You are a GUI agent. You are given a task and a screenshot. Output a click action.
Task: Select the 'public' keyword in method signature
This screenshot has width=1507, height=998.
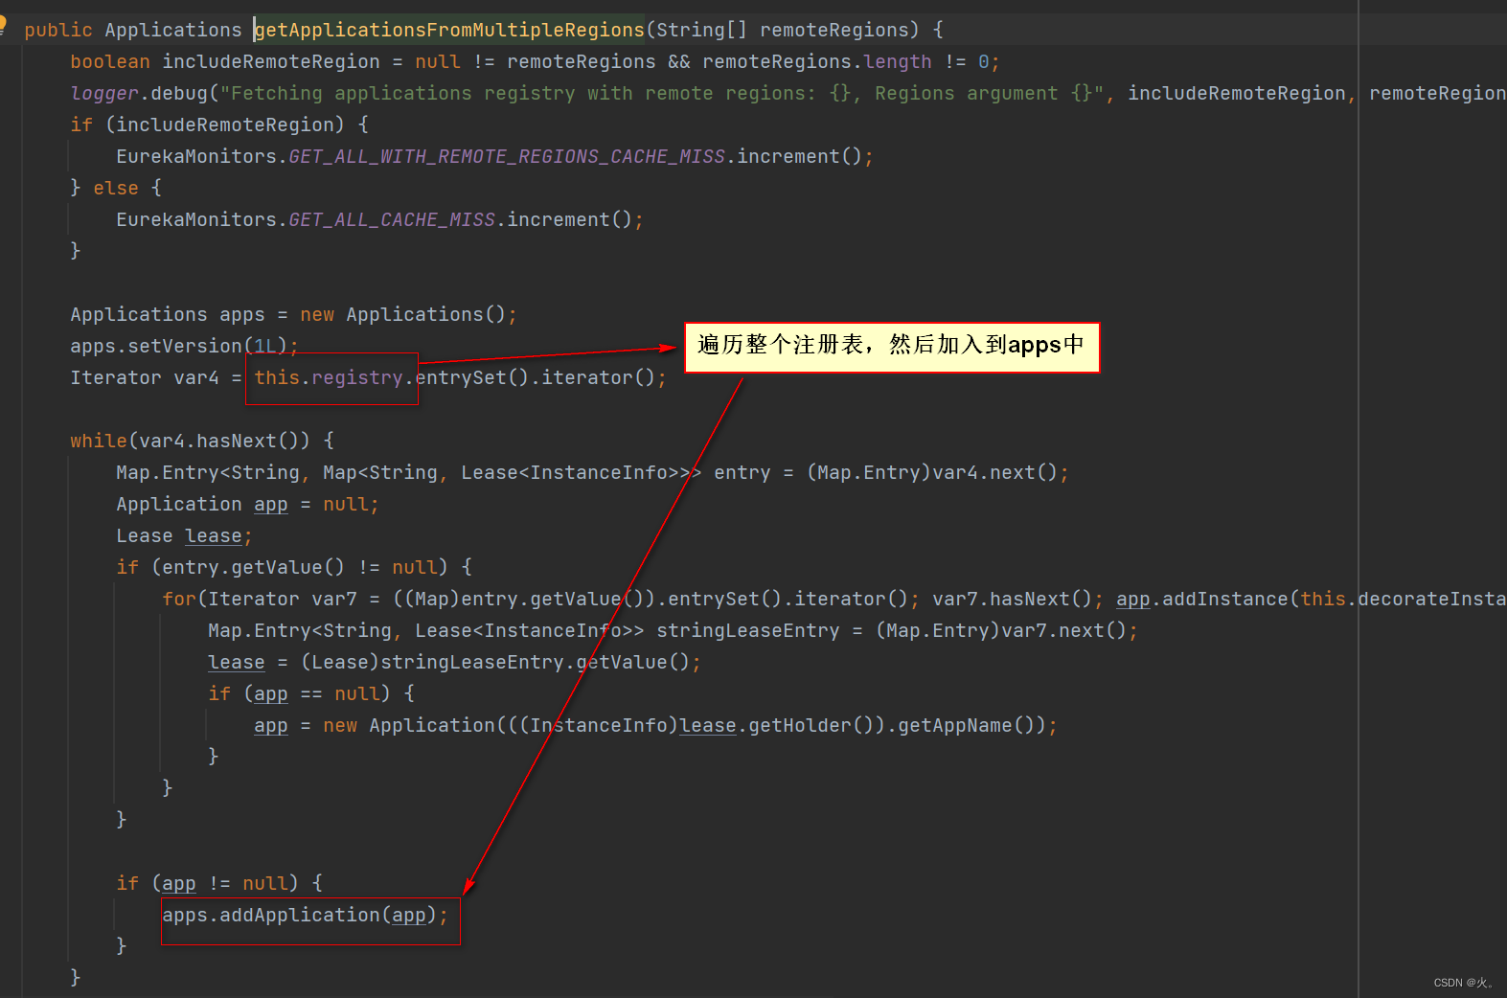58,30
